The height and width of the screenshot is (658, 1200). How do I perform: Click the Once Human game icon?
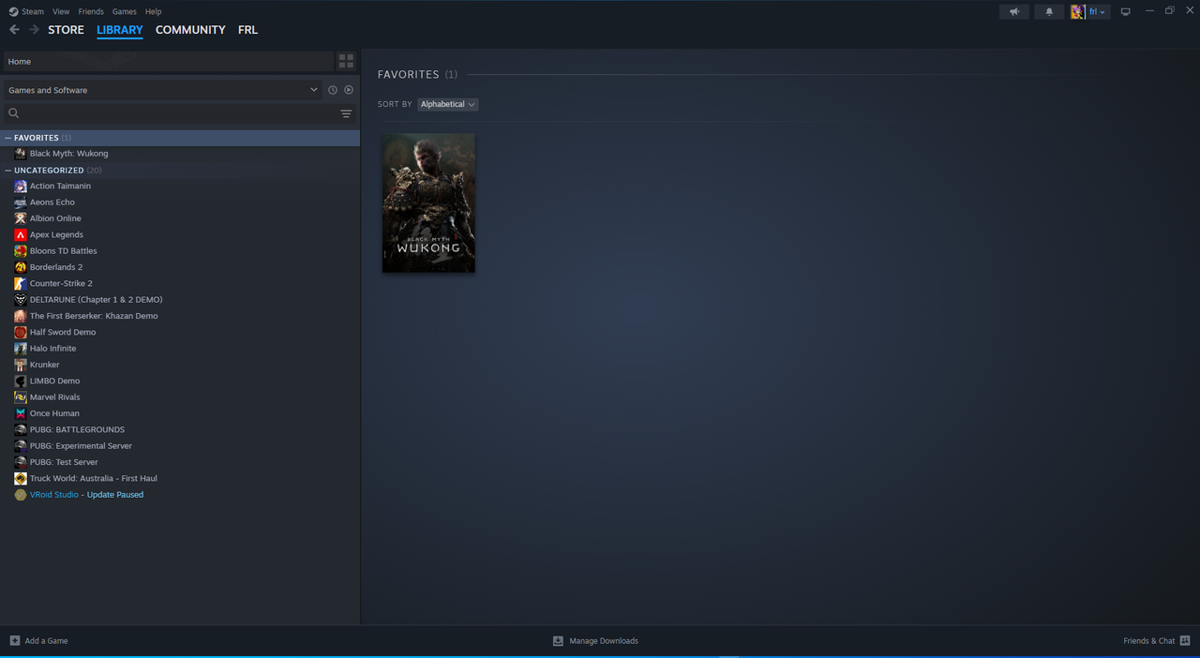(x=21, y=413)
